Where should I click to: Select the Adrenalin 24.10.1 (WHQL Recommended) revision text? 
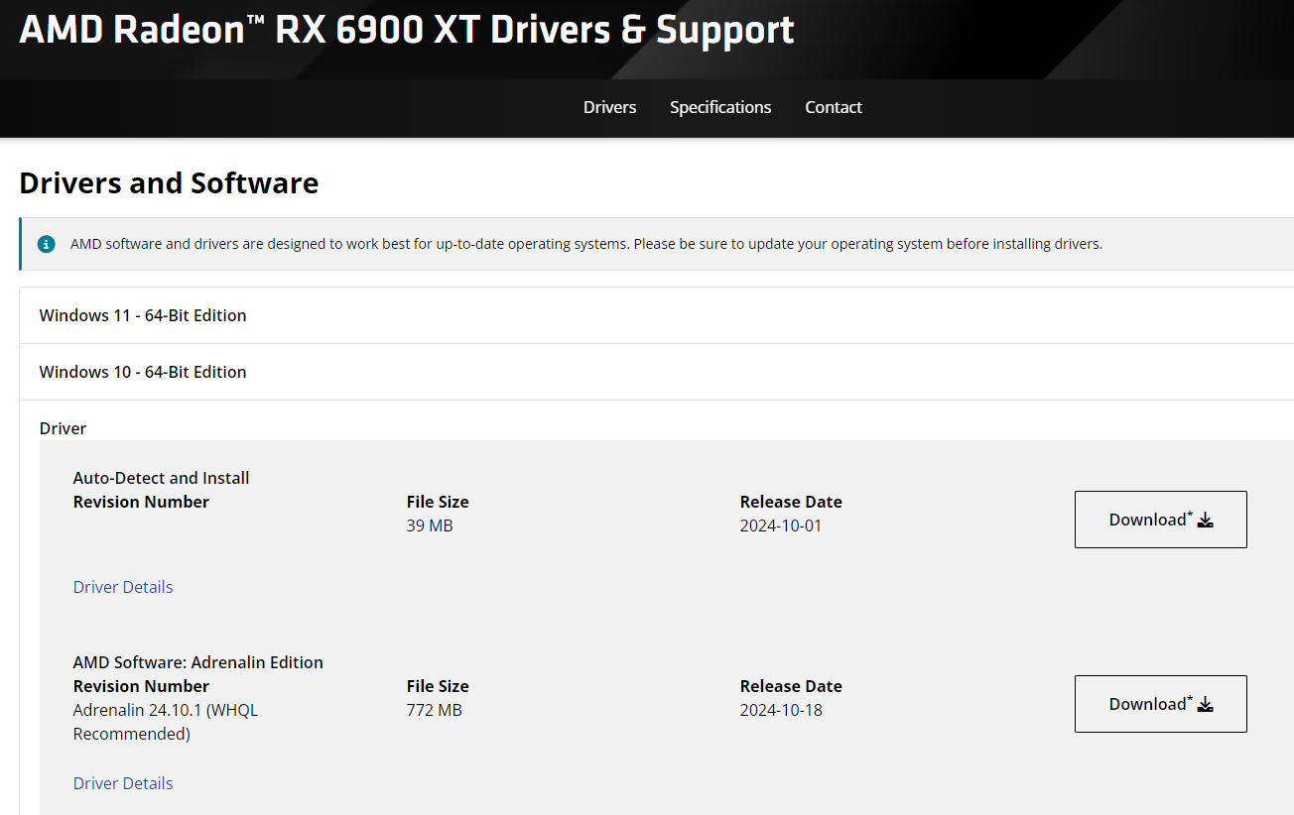point(166,722)
